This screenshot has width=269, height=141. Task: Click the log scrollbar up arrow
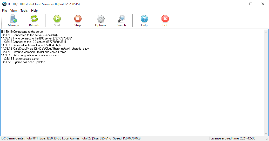coord(266,32)
